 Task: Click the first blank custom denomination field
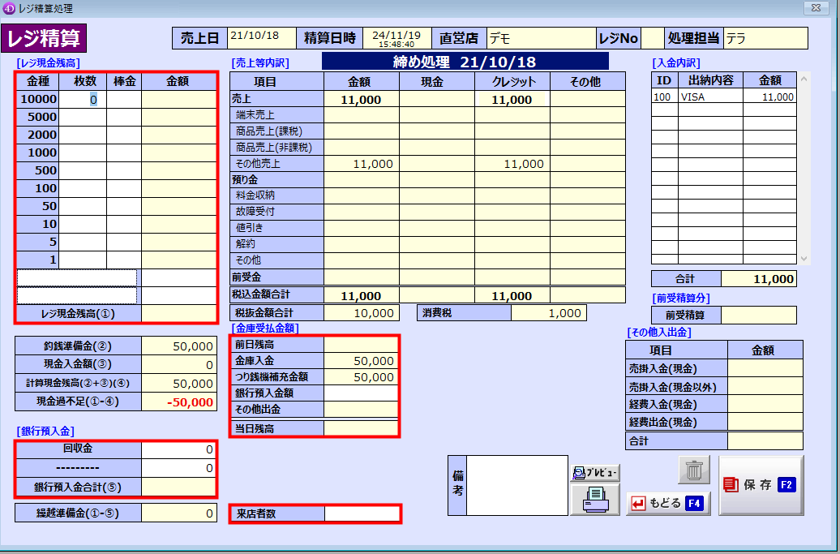[x=76, y=278]
